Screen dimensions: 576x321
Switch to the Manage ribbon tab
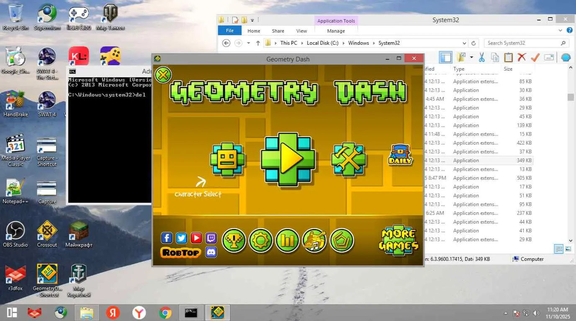(x=336, y=31)
